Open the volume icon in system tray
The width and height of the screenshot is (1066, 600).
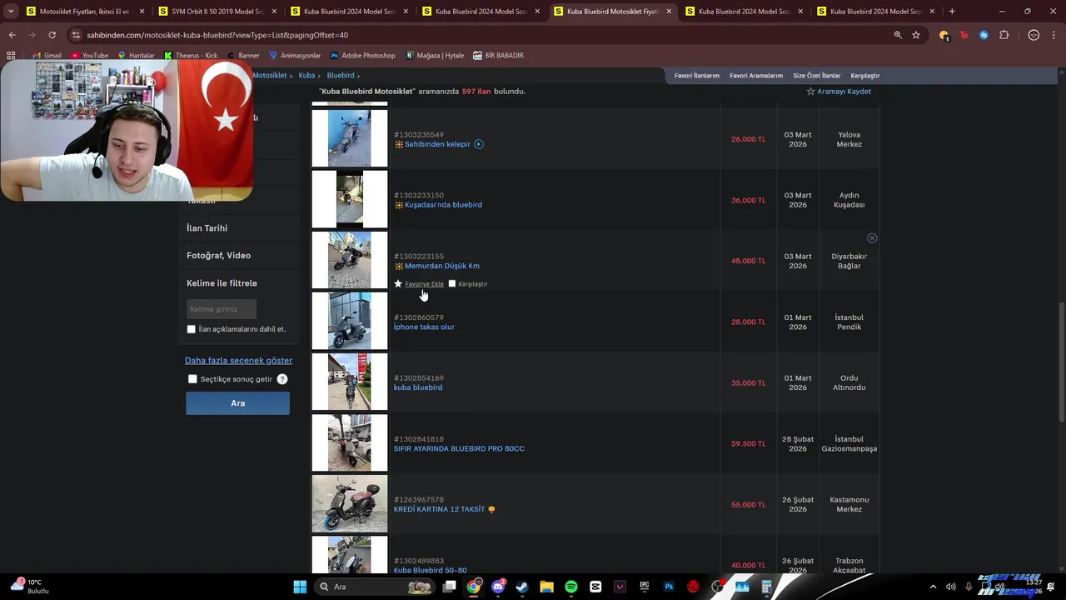(x=950, y=587)
